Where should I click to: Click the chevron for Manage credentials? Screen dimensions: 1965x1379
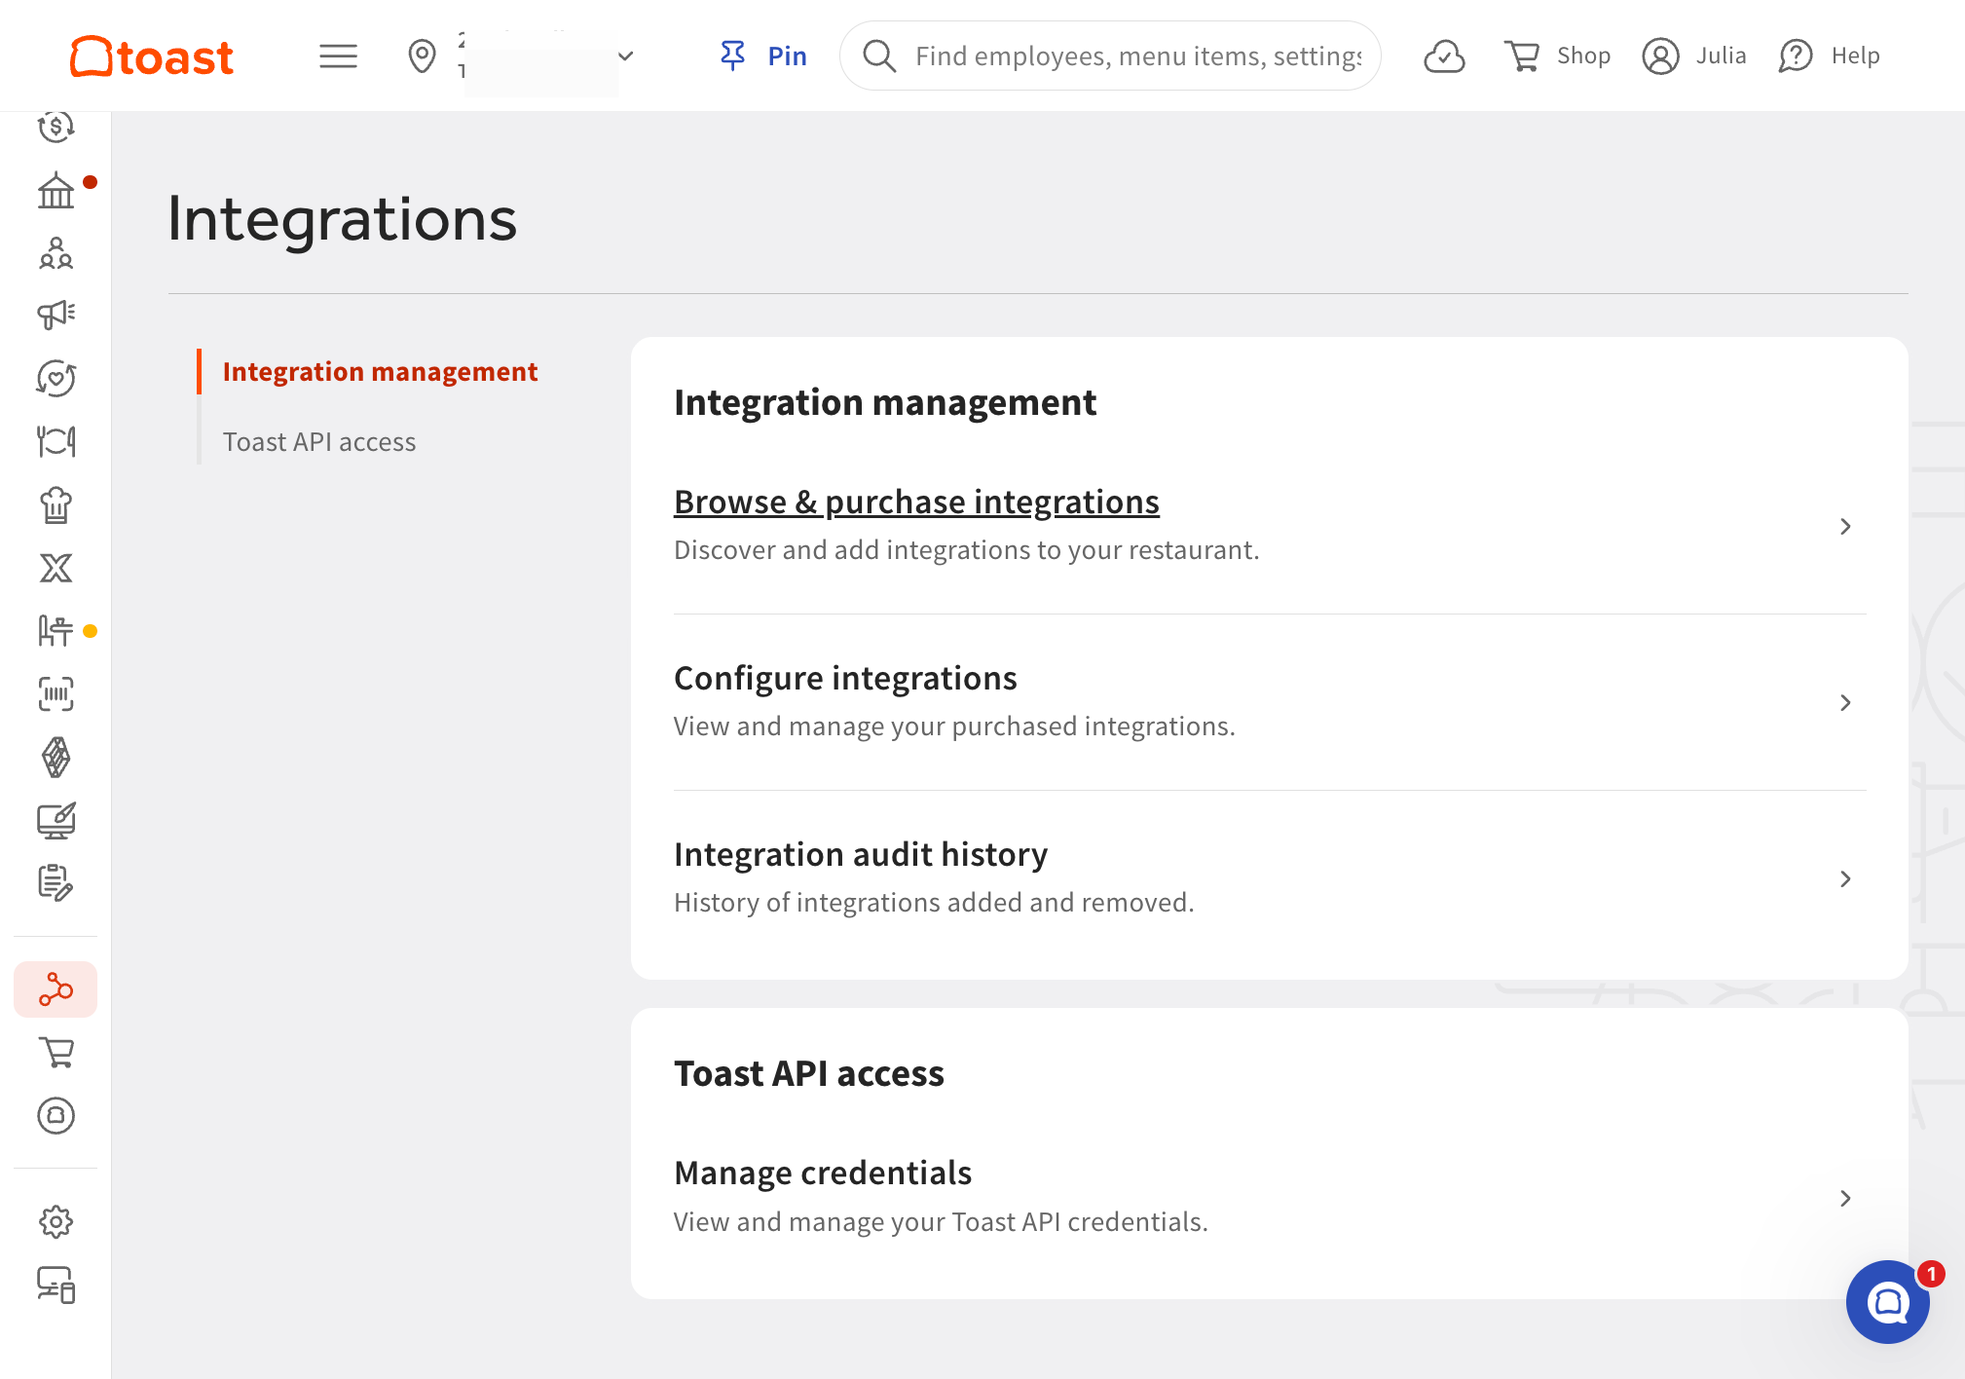pos(1844,1198)
